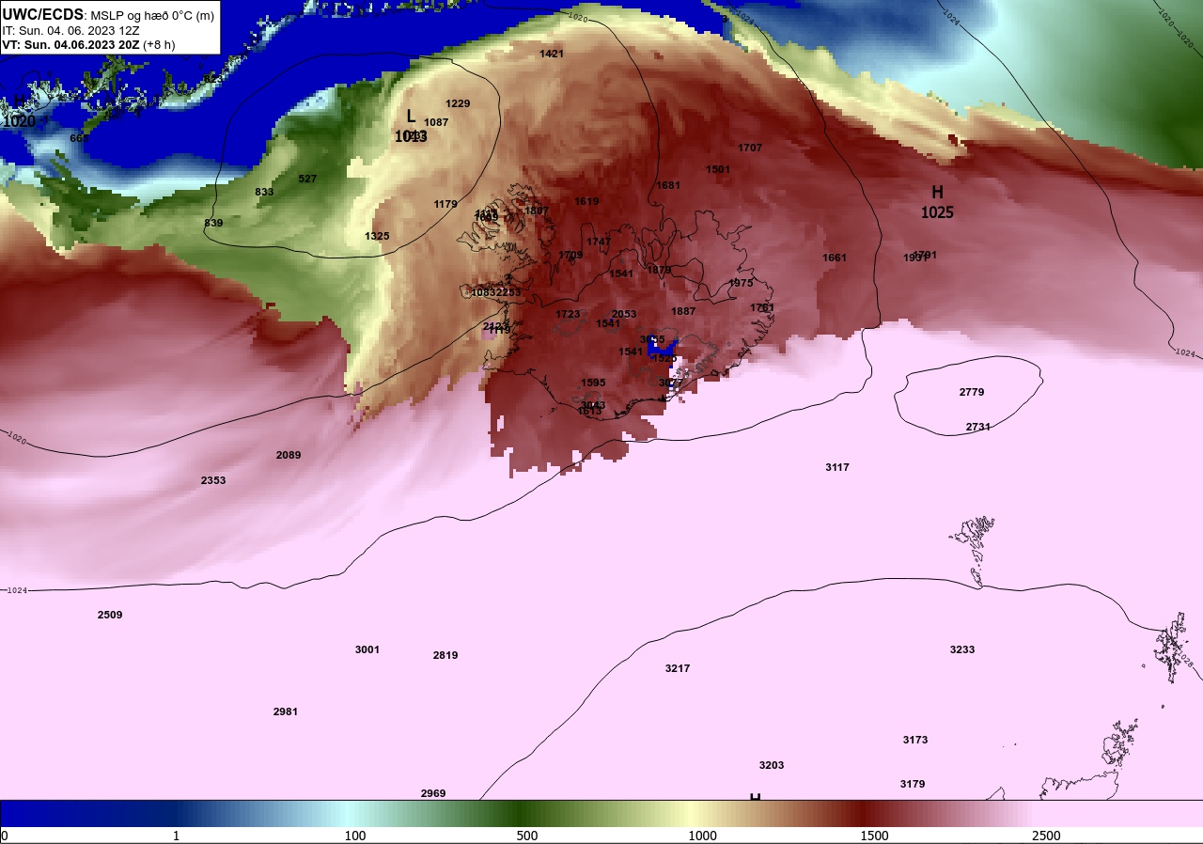Select the 1229 height value
The width and height of the screenshot is (1203, 844).
[x=458, y=103]
